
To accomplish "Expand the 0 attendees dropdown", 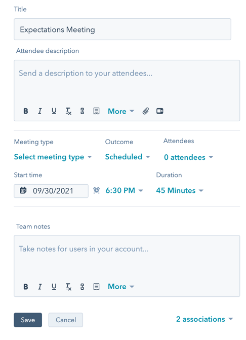I will 189,157.
